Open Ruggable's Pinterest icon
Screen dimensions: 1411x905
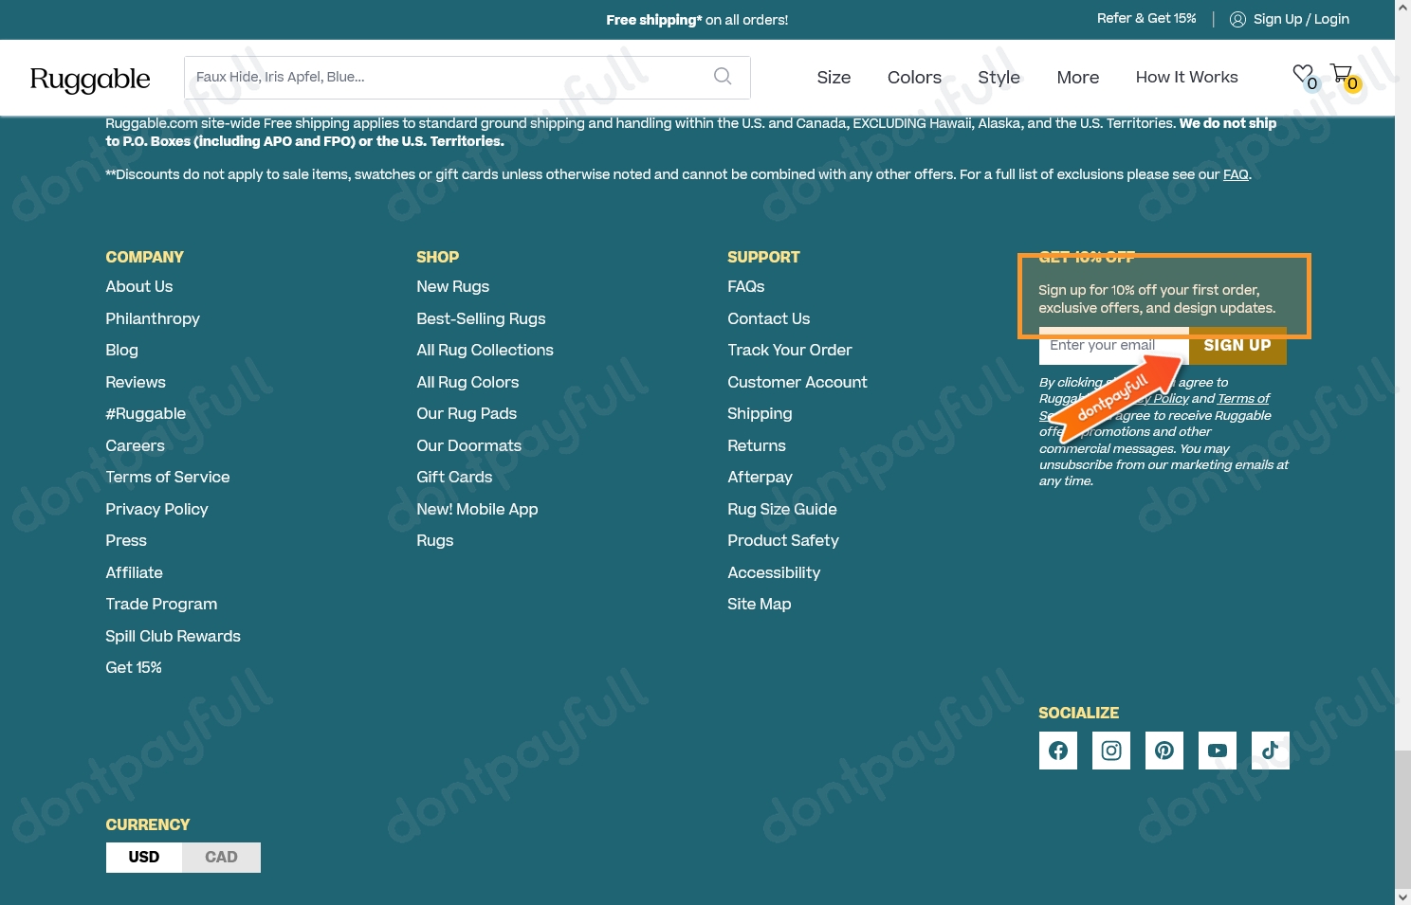tap(1164, 751)
